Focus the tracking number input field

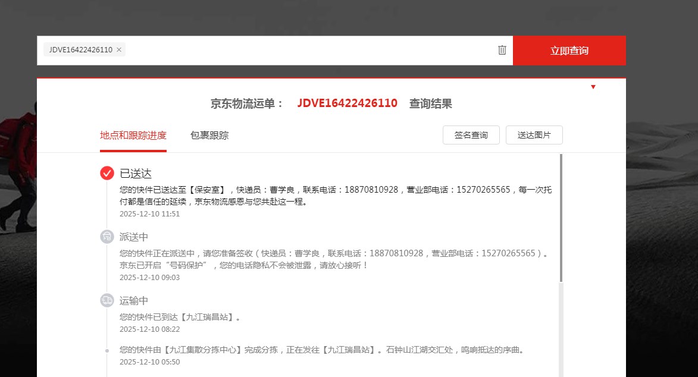[x=309, y=50]
